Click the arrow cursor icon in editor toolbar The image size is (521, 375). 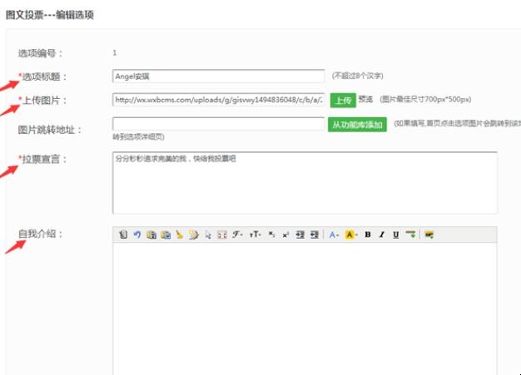208,235
